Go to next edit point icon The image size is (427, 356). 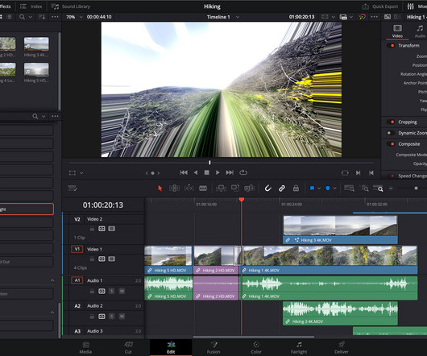tap(358, 173)
